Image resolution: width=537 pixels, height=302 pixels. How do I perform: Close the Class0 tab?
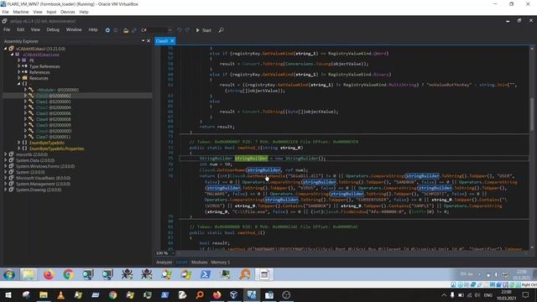172,41
